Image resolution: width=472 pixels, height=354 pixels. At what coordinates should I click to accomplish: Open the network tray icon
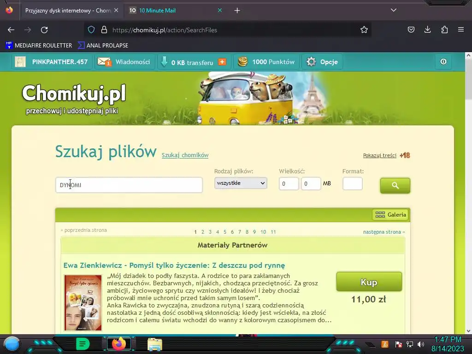410,344
